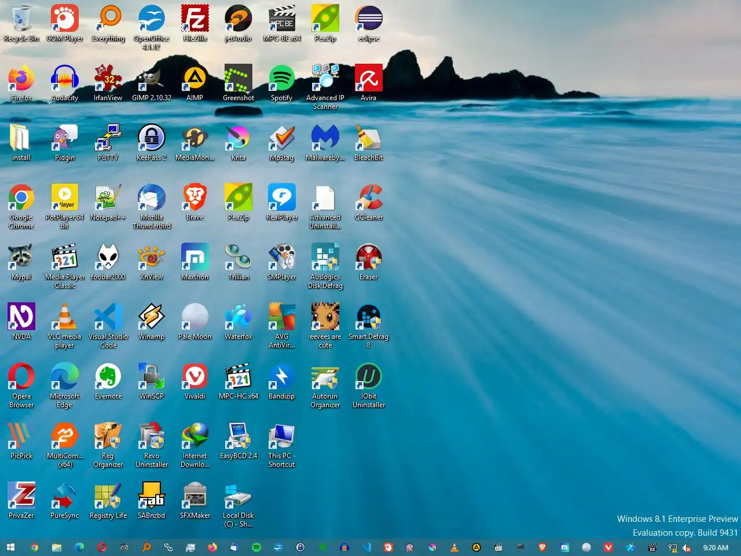Select the CCleaner desktop shortcut
The width and height of the screenshot is (741, 556).
pos(369,203)
